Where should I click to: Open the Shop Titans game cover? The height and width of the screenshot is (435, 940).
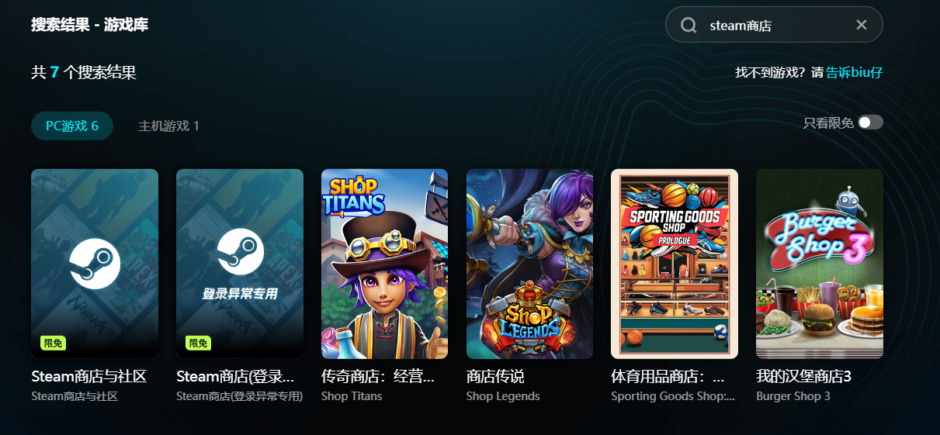[384, 264]
